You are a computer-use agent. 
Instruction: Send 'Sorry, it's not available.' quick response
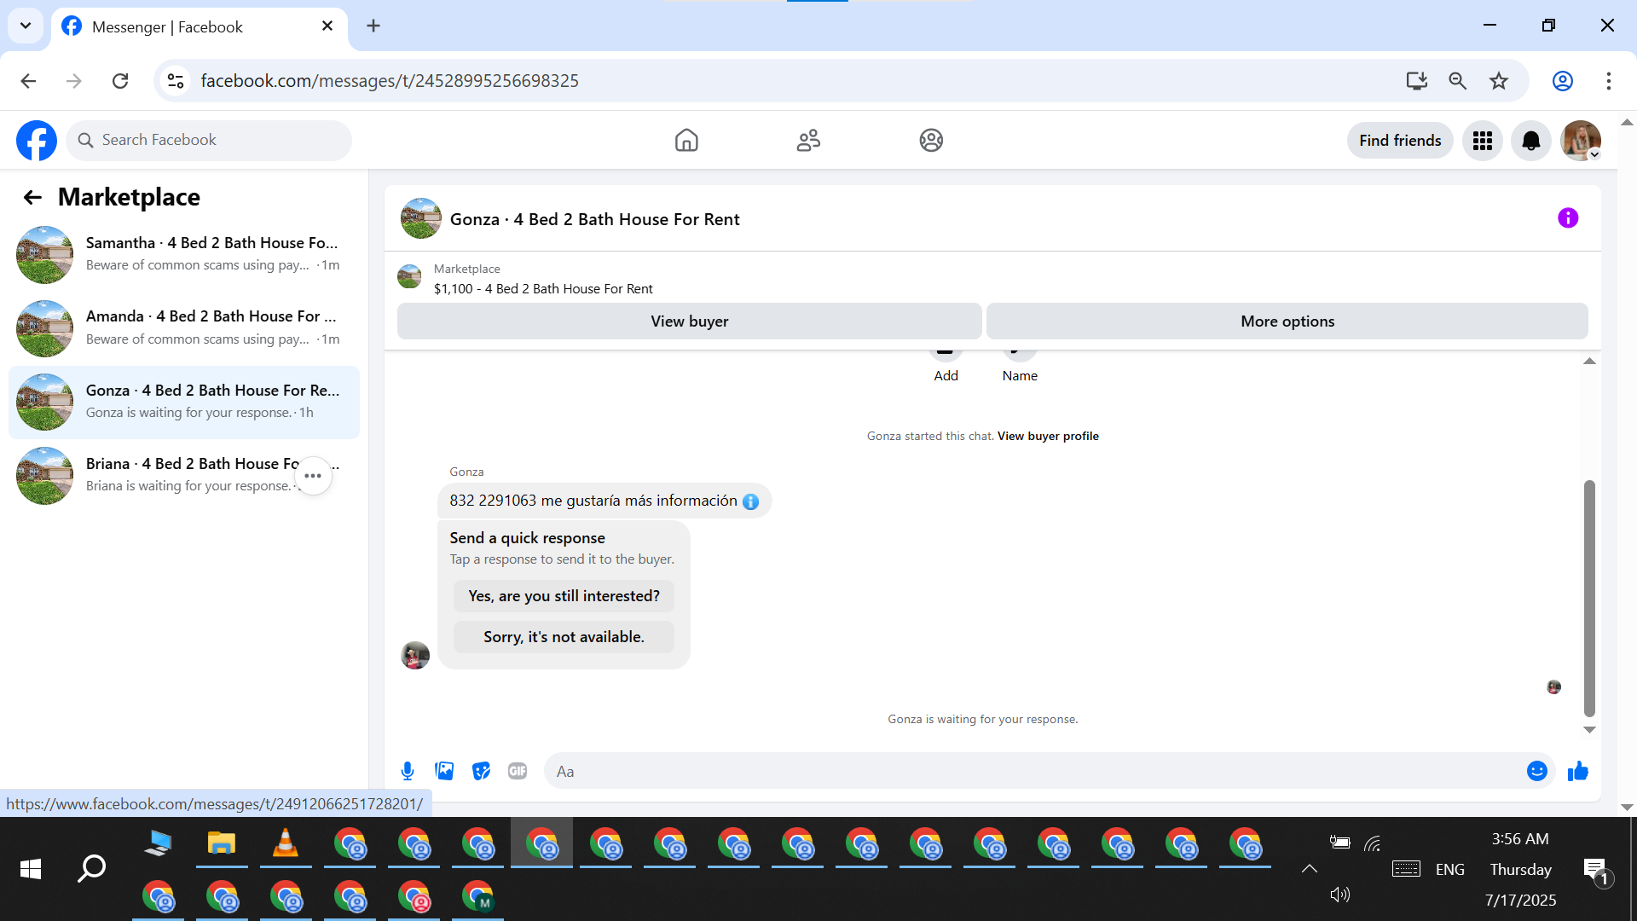pyautogui.click(x=564, y=637)
